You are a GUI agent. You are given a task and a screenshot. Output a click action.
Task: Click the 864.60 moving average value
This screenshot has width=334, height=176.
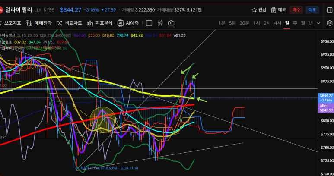[80, 35]
